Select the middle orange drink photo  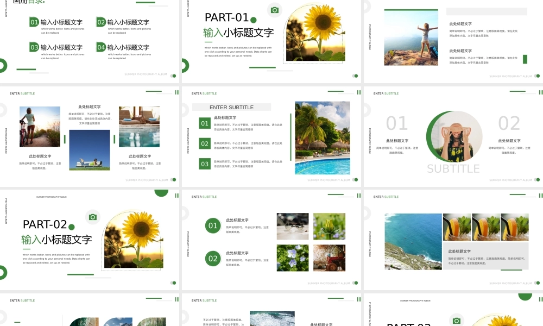(486, 227)
